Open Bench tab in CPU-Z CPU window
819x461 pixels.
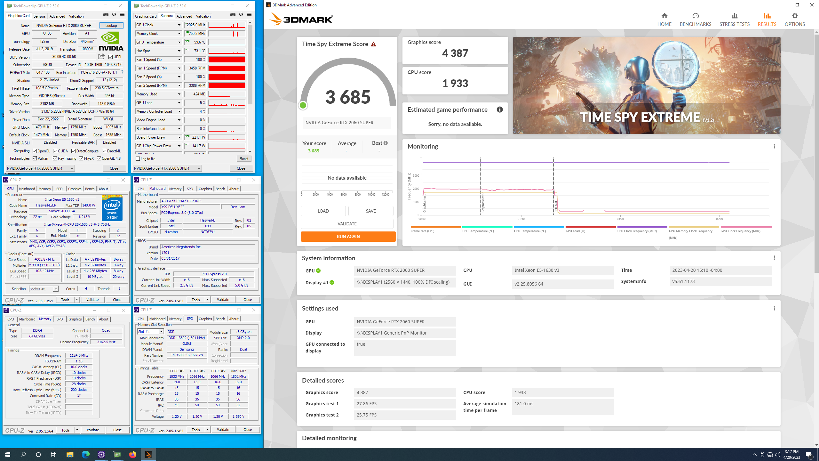[90, 189]
